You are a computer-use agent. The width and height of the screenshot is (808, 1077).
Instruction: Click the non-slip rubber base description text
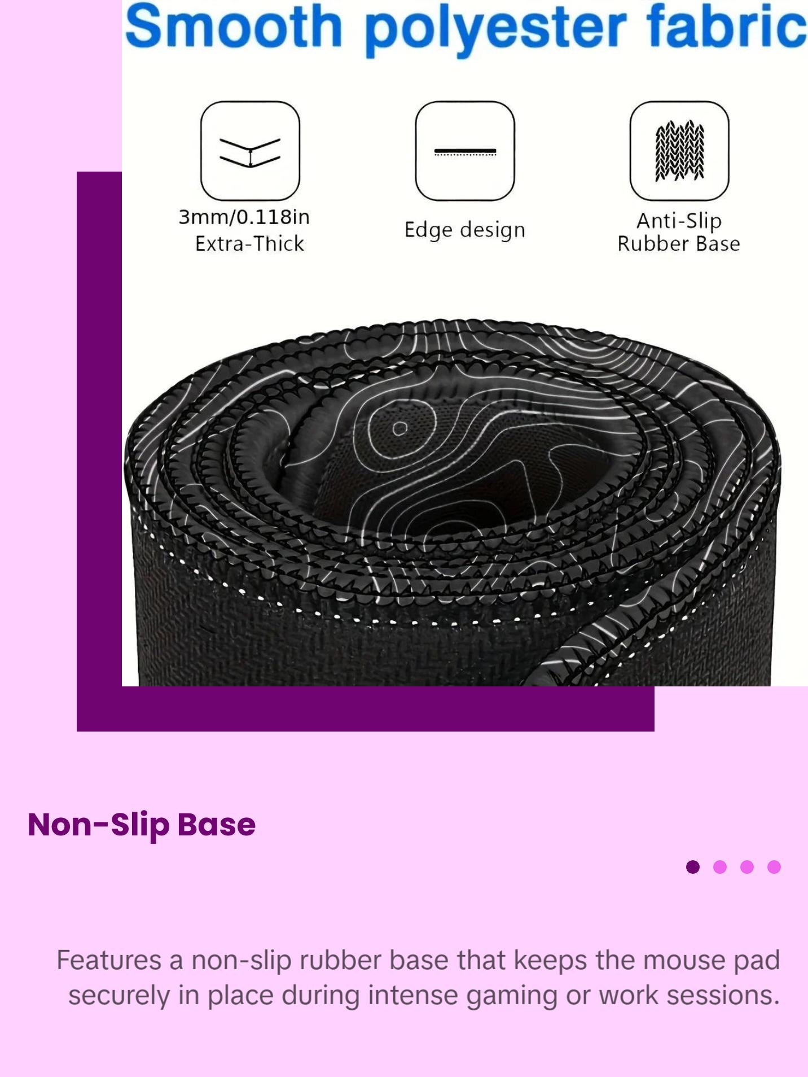[418, 978]
